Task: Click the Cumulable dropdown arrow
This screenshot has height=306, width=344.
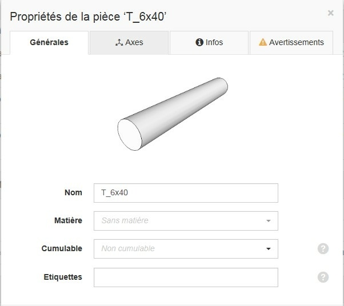Action: tap(269, 249)
